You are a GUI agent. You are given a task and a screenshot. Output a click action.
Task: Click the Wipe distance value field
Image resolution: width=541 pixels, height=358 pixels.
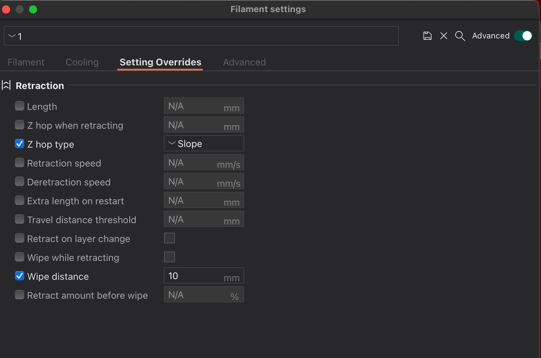[x=196, y=275]
